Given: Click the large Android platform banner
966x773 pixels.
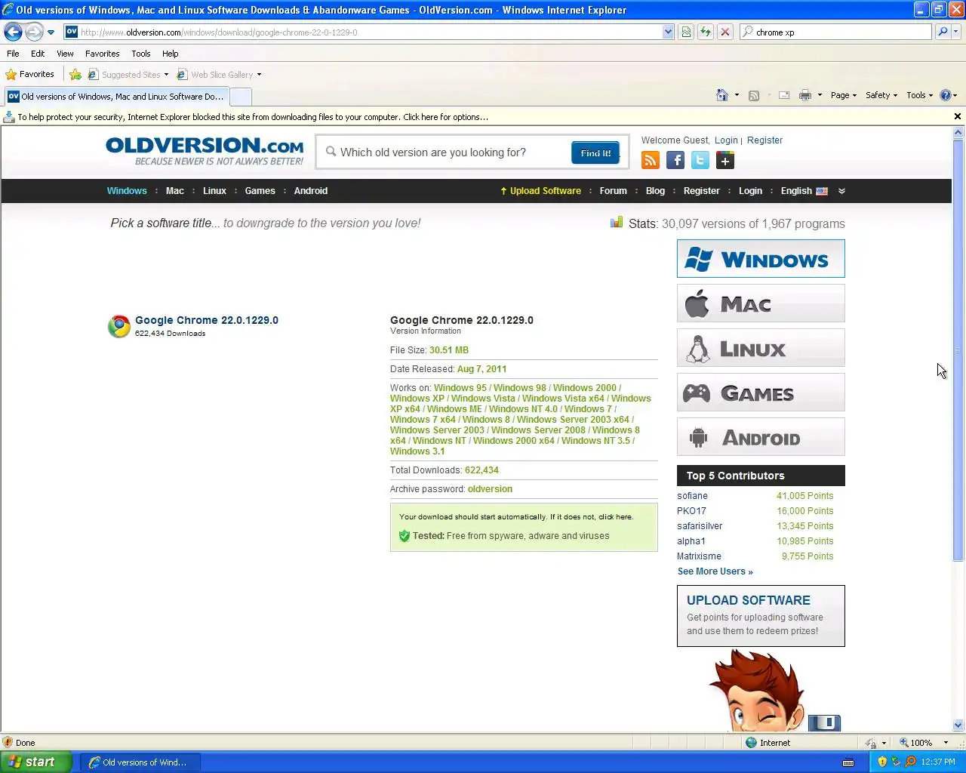Looking at the screenshot, I should tap(761, 437).
